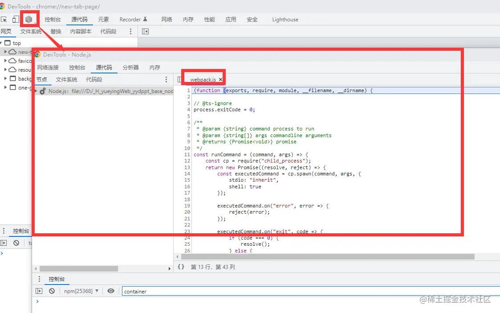500x313 pixels.
Task: Show console sidebar in Node.js window
Action: click(x=39, y=291)
